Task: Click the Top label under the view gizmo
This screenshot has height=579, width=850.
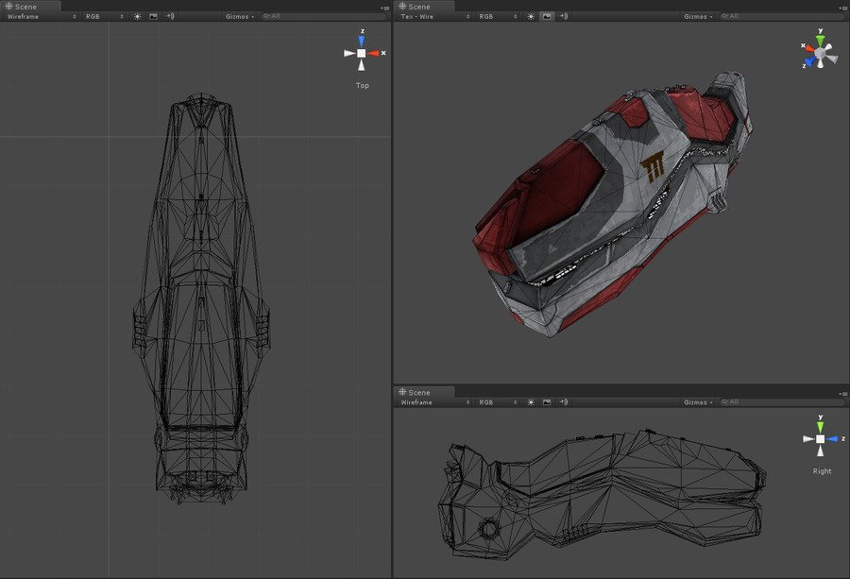Action: coord(363,85)
